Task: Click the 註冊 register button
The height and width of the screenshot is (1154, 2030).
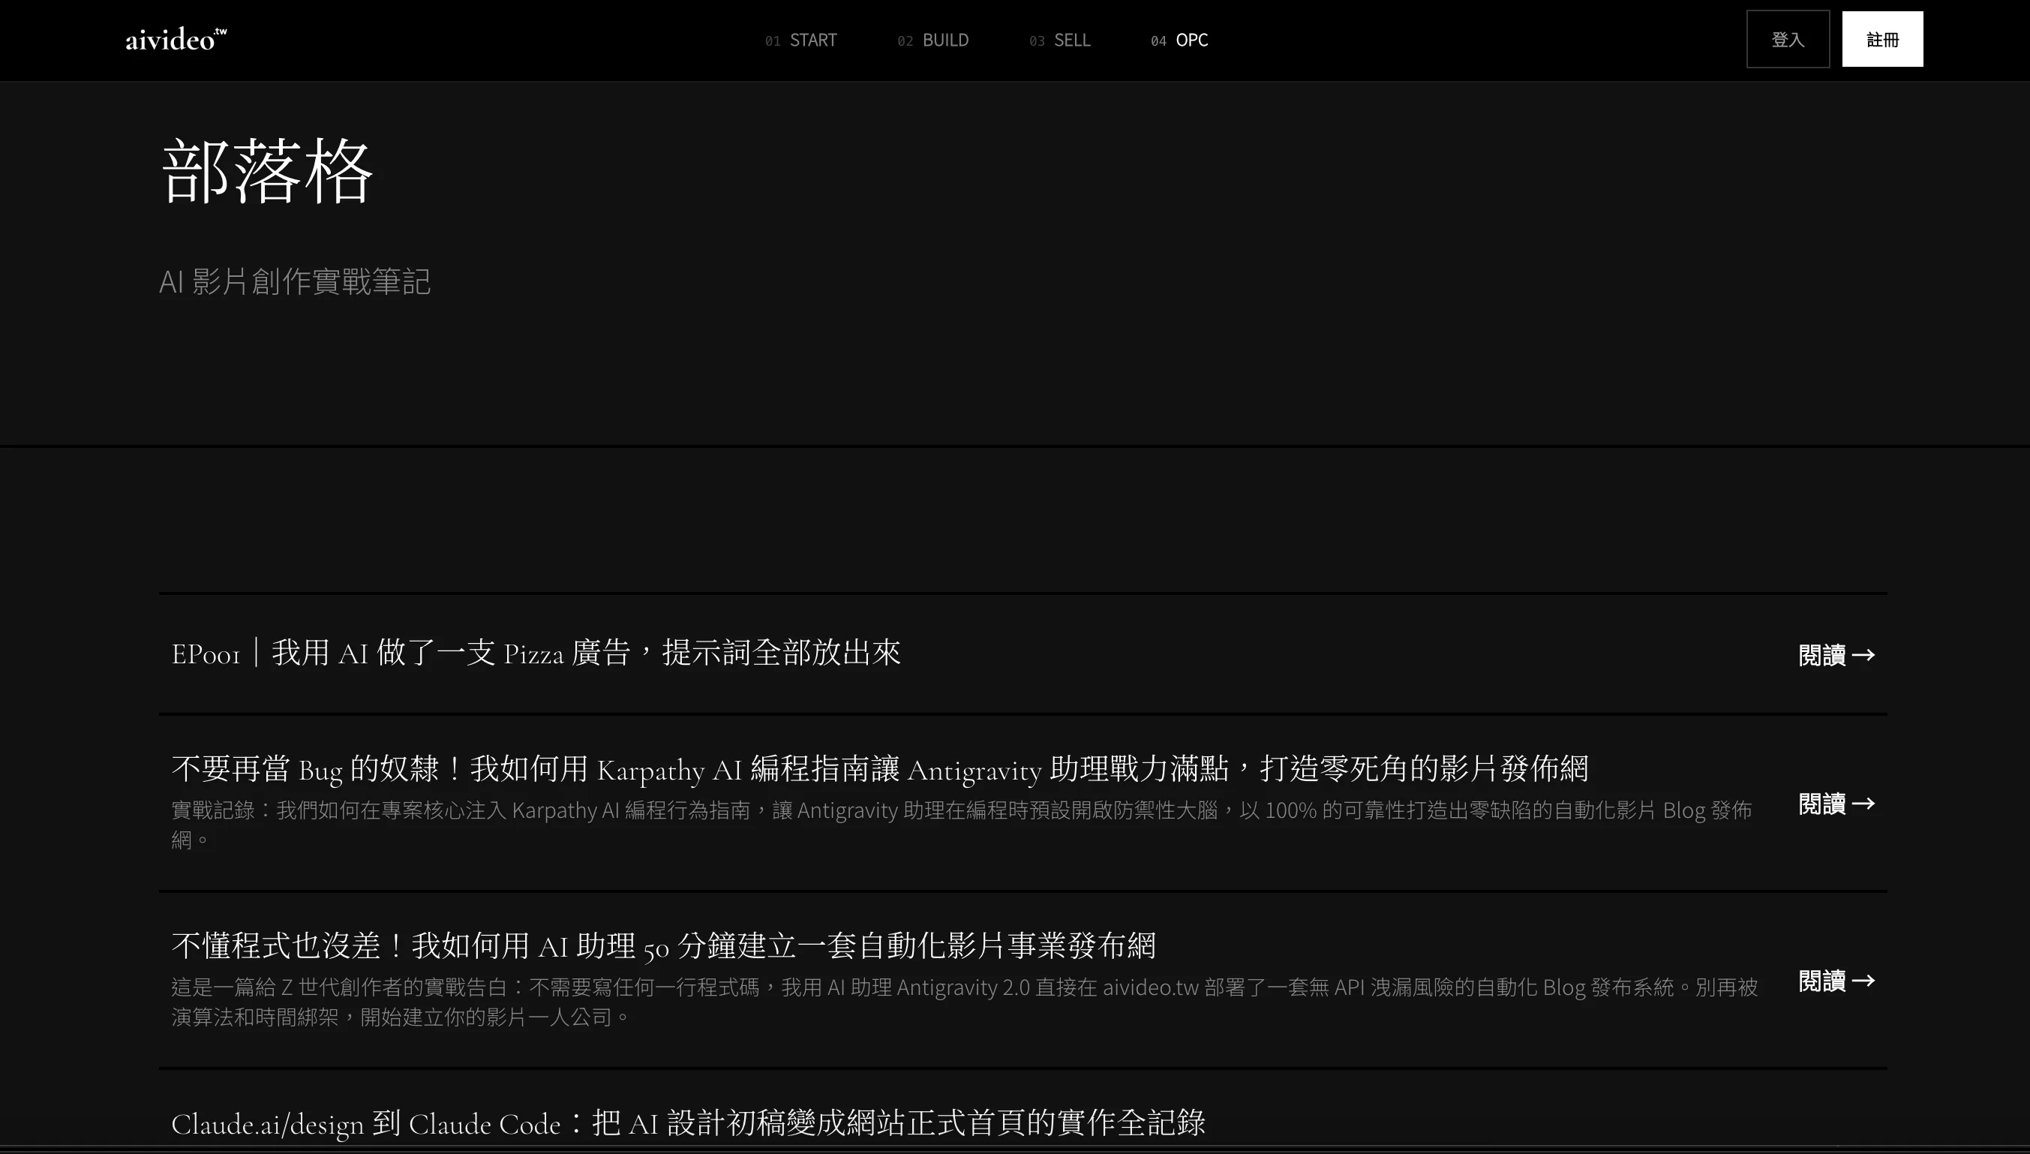Action: 1881,39
